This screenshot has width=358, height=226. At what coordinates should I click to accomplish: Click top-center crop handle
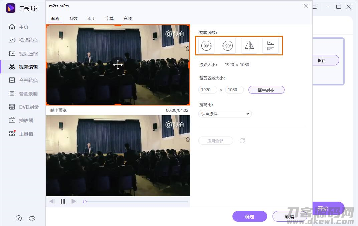pos(118,25)
